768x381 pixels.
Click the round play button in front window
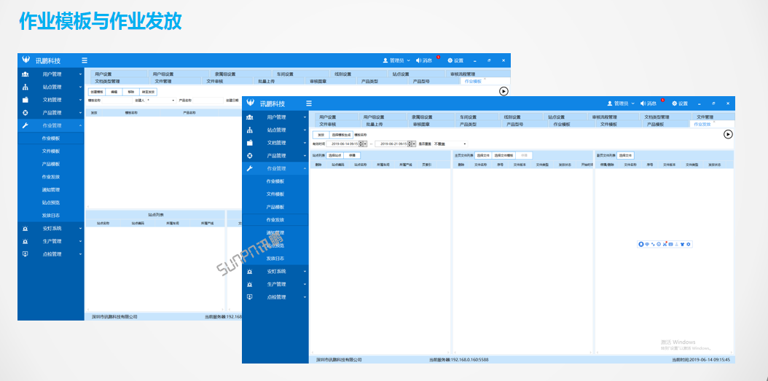point(728,134)
